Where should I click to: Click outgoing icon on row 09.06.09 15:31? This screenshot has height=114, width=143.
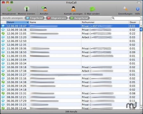(x=3, y=93)
